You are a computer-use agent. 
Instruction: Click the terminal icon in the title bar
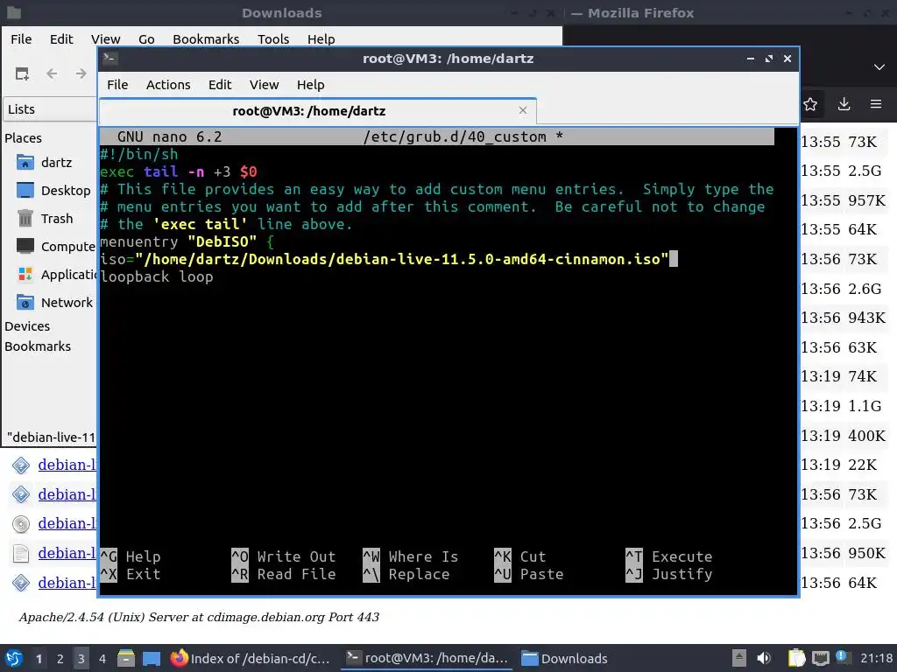pos(110,59)
